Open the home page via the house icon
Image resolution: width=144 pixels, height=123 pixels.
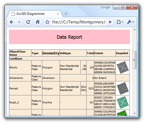[x=38, y=22]
